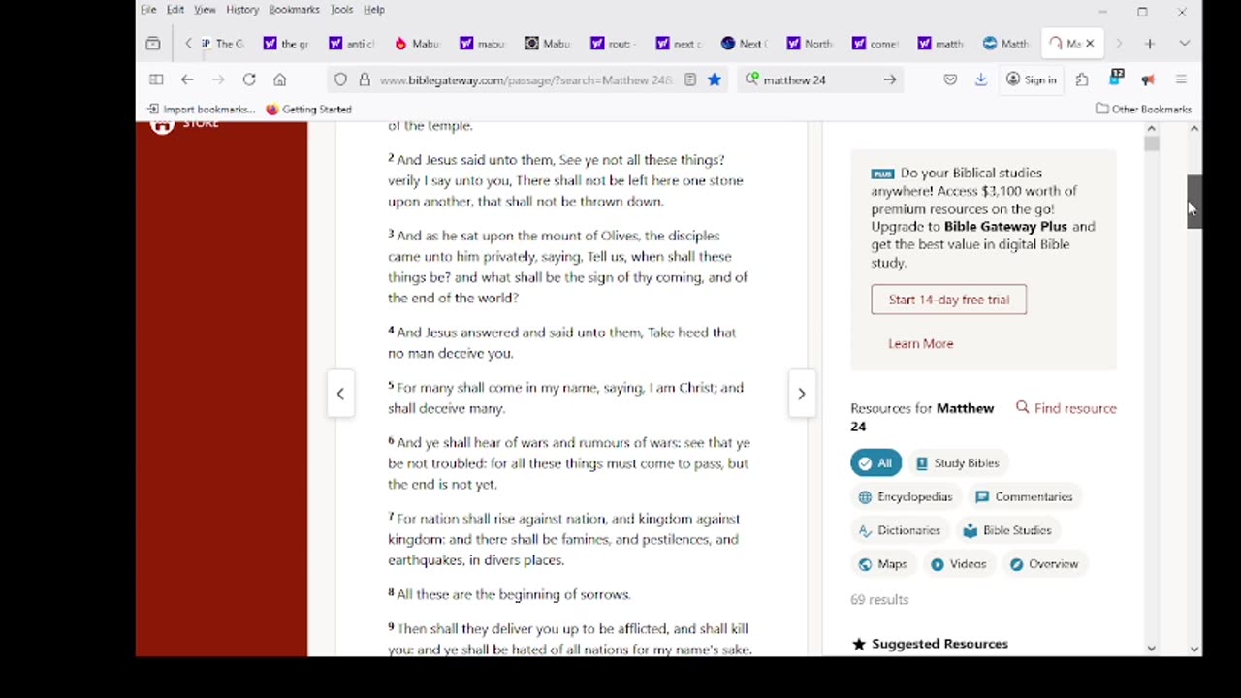Click '69 results' text

[879, 600]
